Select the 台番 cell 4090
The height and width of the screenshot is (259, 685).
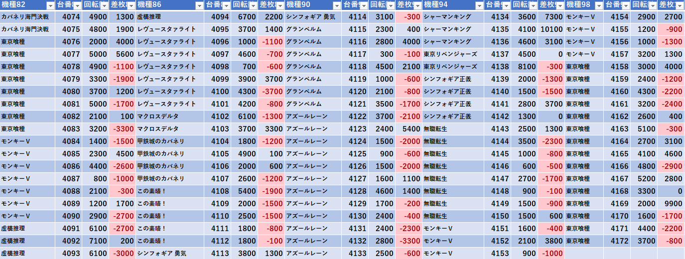pos(68,216)
